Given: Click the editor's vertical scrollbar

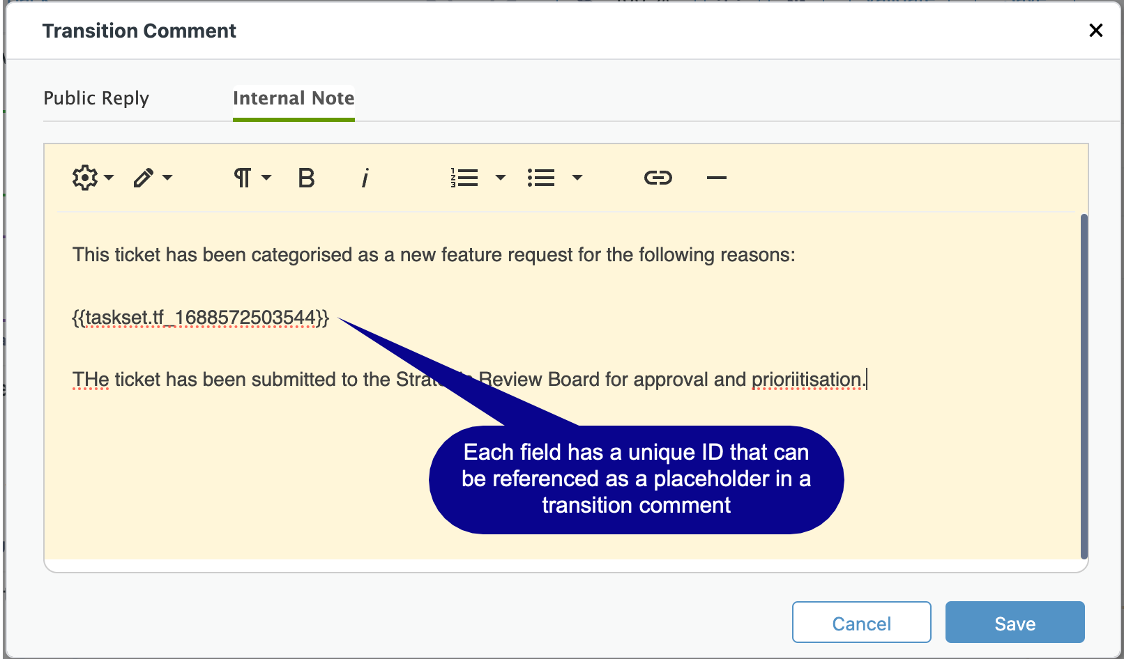Looking at the screenshot, I should click(x=1084, y=387).
